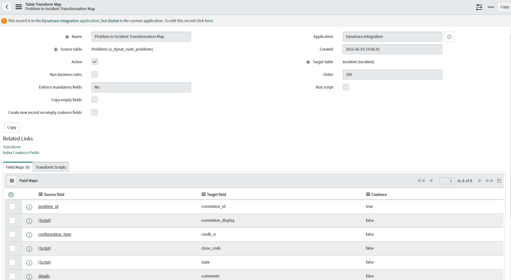Open the Field Maps list gear settings
Screen dimensions: 511x280
[11, 195]
